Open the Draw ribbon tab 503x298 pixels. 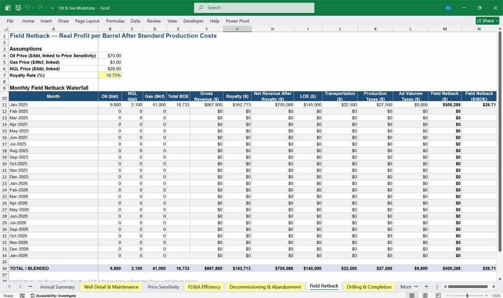63,21
